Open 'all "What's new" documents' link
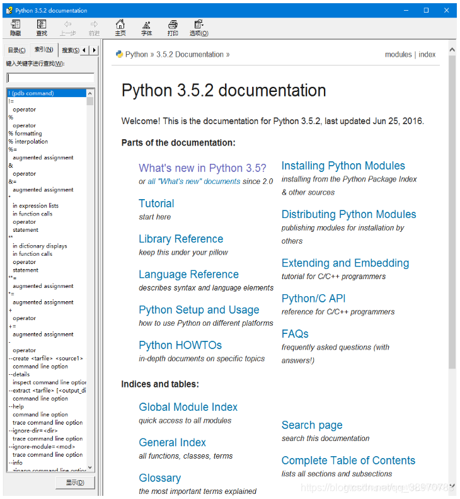Screen dimensions: 460x499 (x=194, y=181)
